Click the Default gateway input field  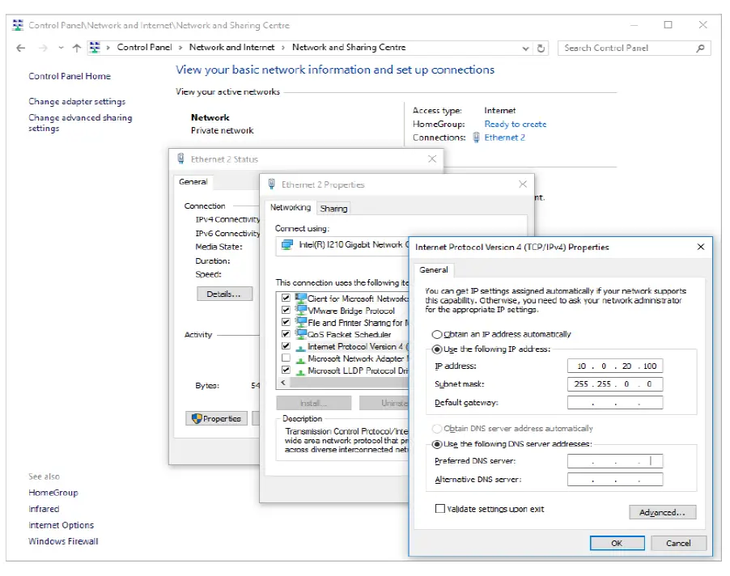(x=615, y=402)
